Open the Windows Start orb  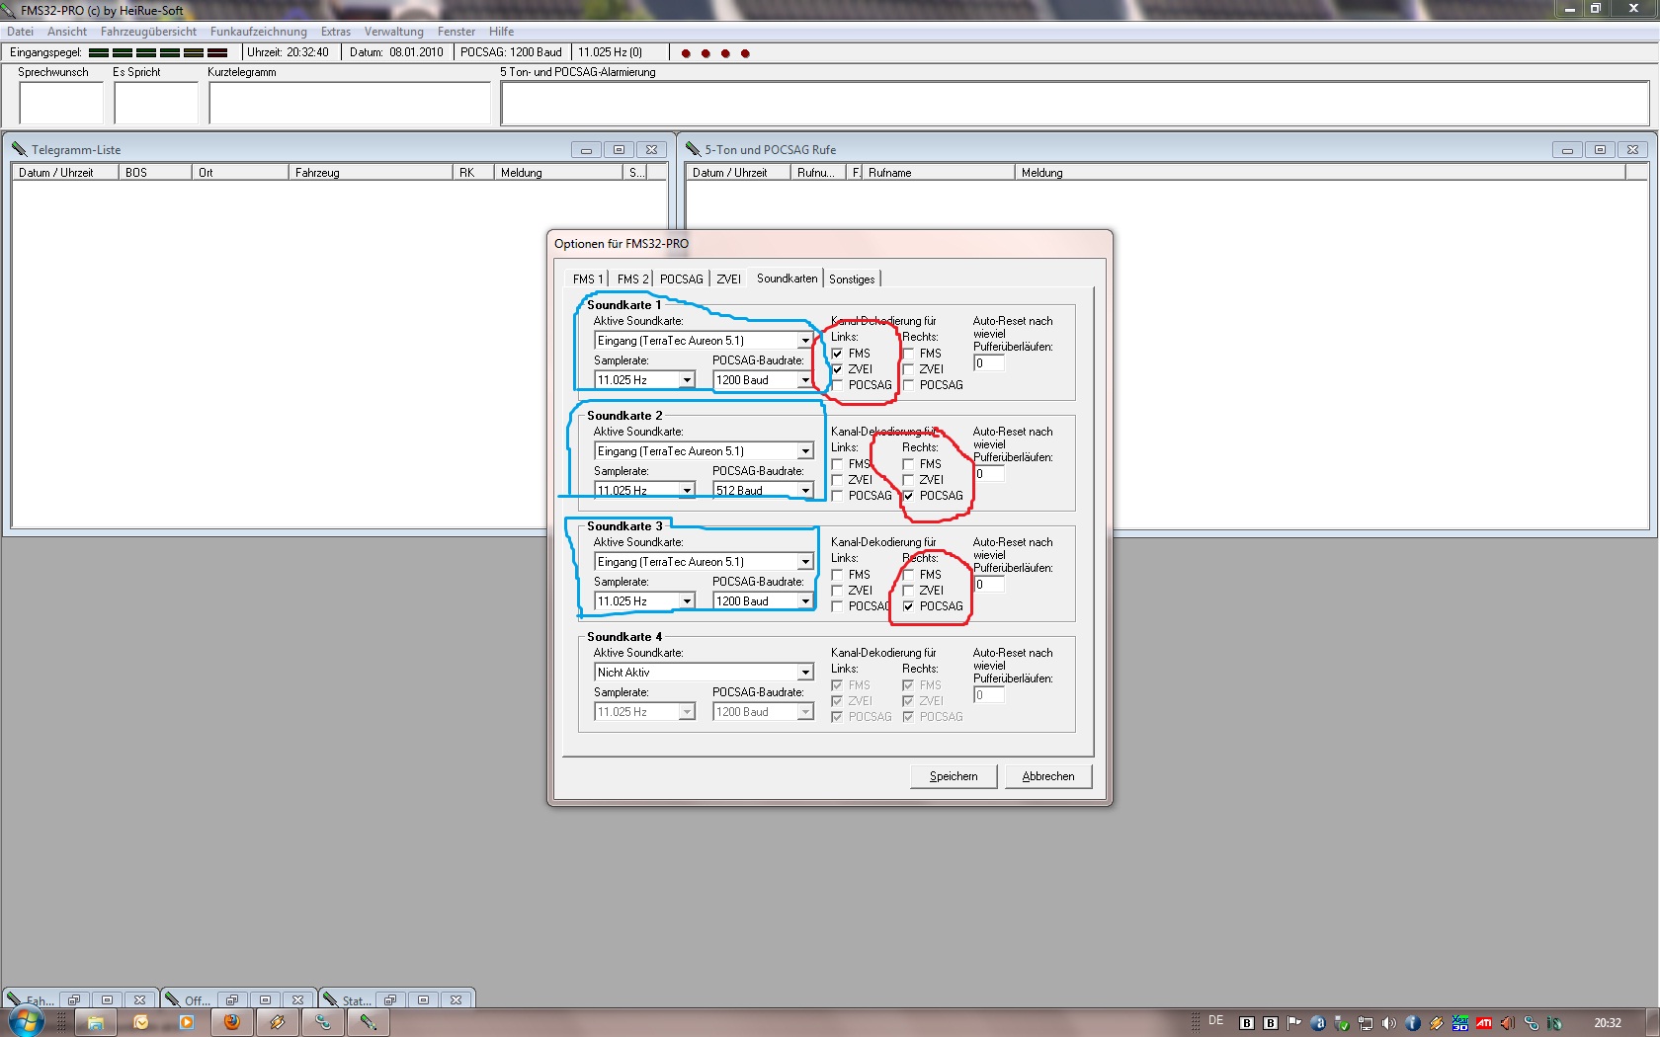point(27,1021)
